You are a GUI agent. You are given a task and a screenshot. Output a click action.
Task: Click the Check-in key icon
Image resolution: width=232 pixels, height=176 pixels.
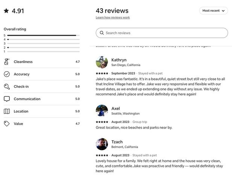7,87
